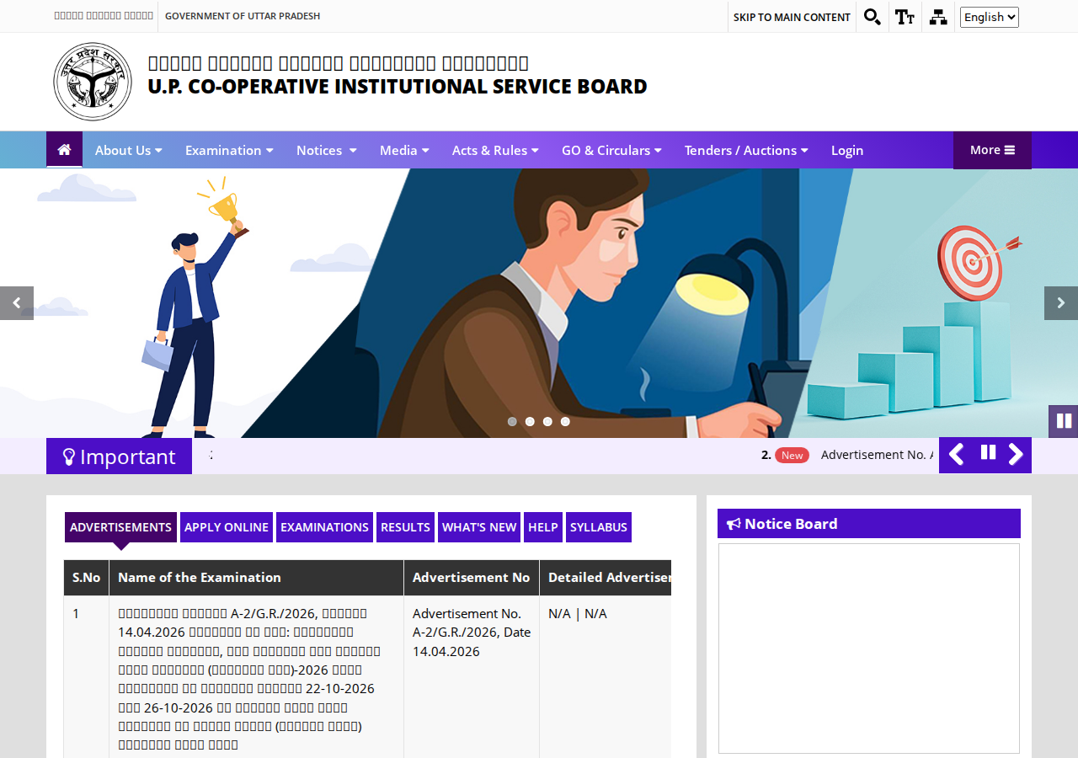
Task: Expand the Tenders / Auctions menu
Action: point(746,150)
